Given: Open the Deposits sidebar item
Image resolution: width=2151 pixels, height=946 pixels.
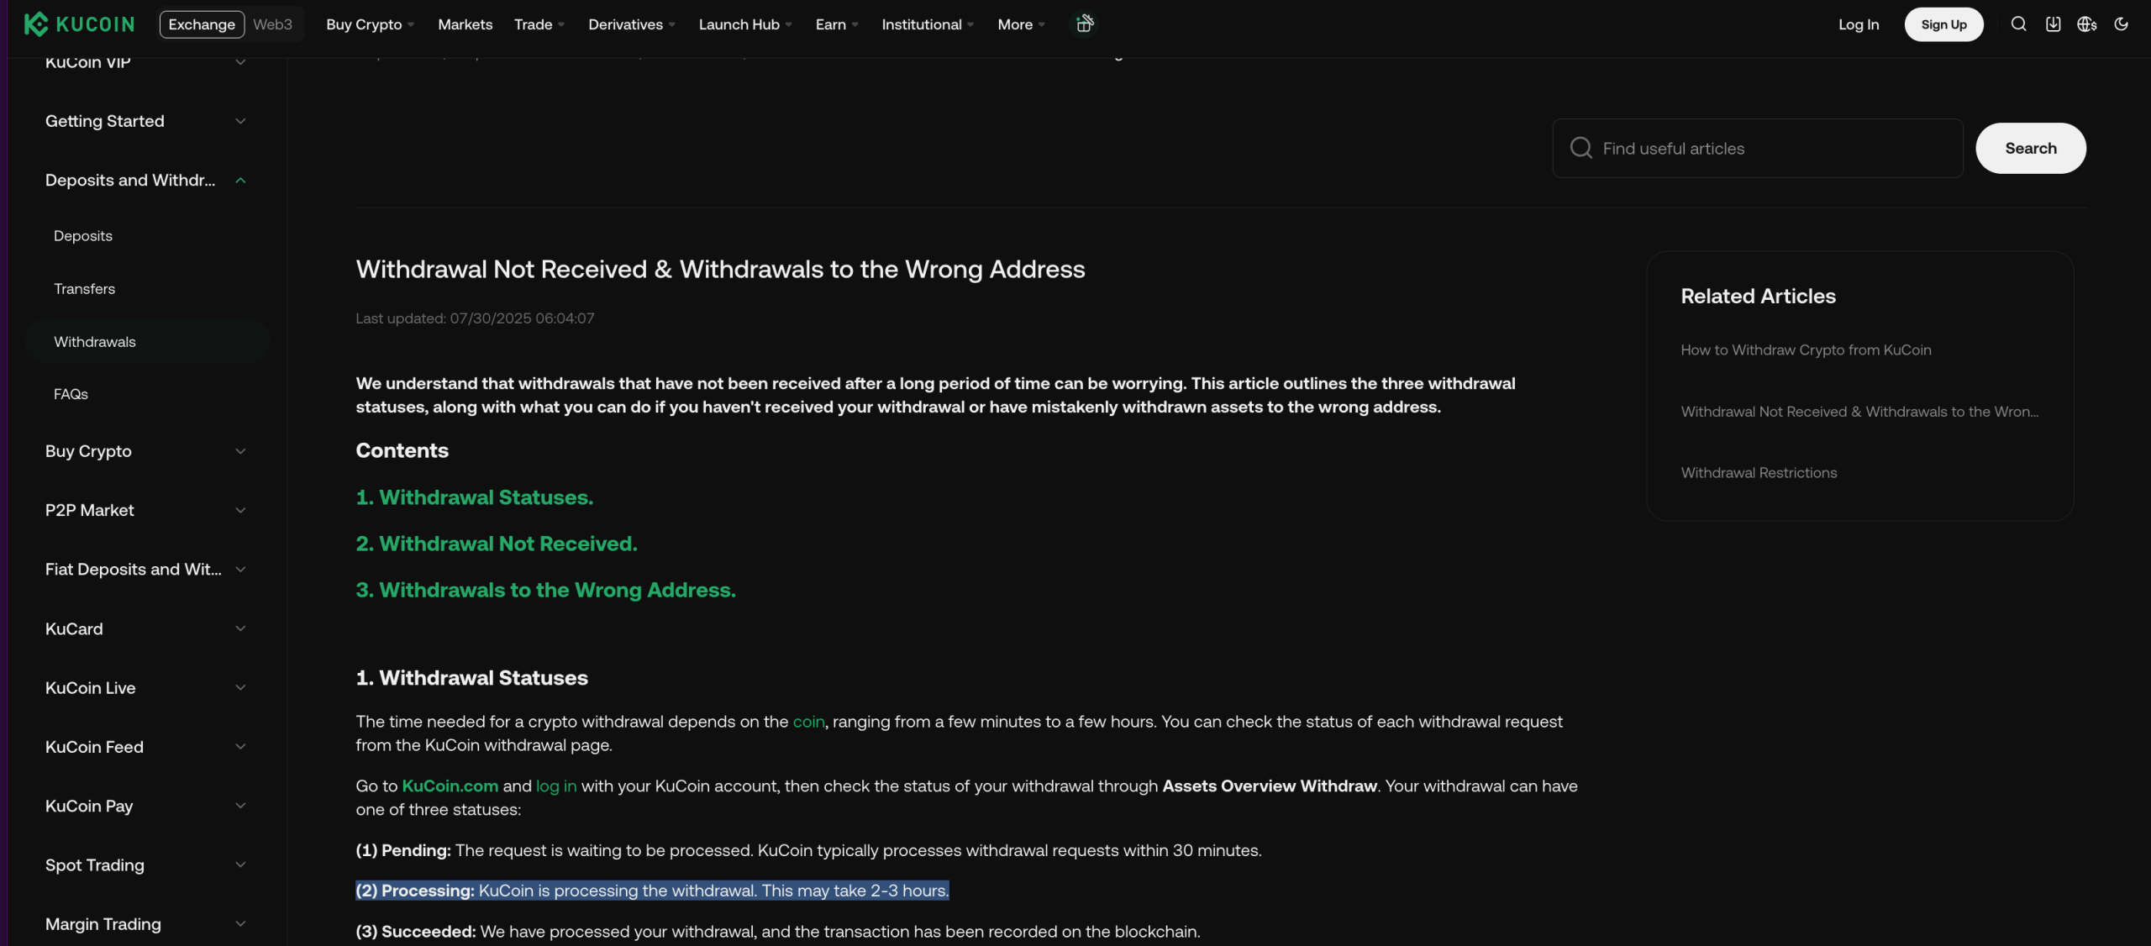Looking at the screenshot, I should click(83, 236).
